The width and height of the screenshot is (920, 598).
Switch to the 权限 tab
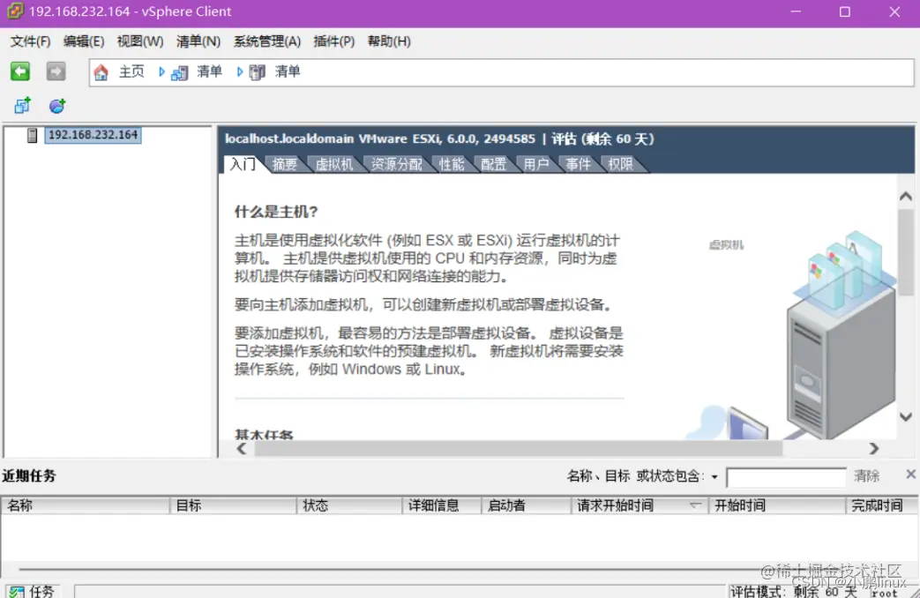point(620,164)
